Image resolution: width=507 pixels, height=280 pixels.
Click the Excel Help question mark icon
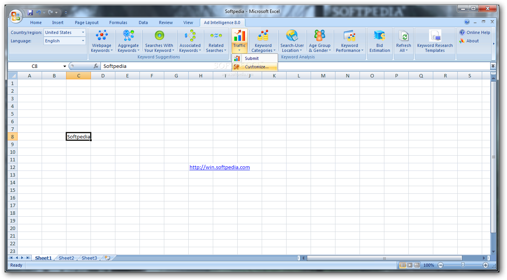click(x=467, y=22)
